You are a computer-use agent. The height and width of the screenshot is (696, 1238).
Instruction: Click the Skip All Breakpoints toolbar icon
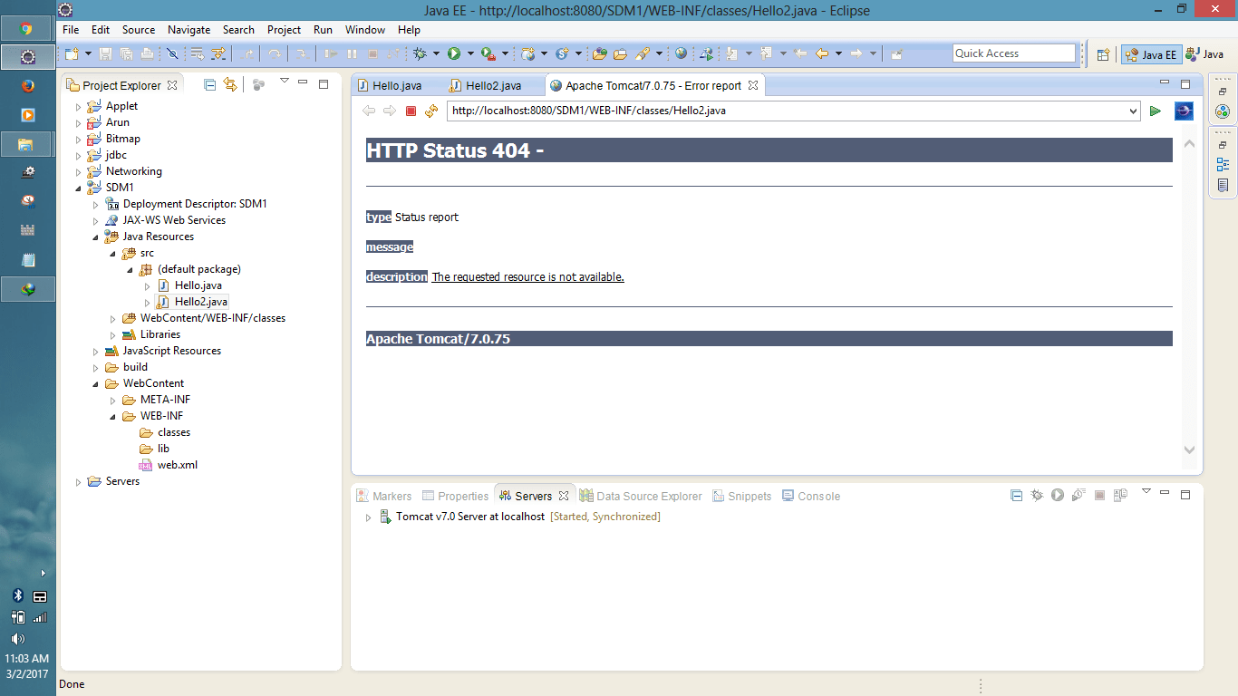click(172, 53)
